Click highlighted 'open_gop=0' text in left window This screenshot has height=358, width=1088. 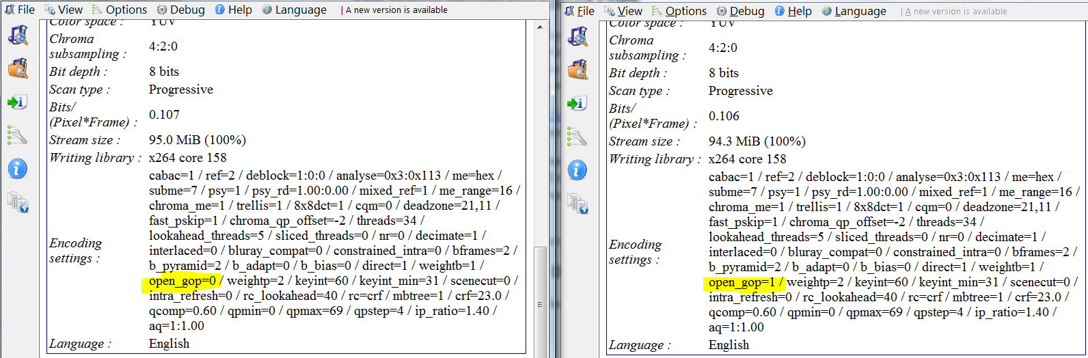pyautogui.click(x=182, y=281)
